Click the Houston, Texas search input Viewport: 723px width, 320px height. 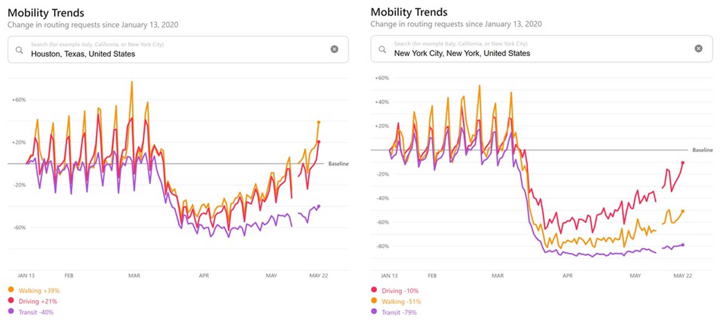click(x=170, y=53)
